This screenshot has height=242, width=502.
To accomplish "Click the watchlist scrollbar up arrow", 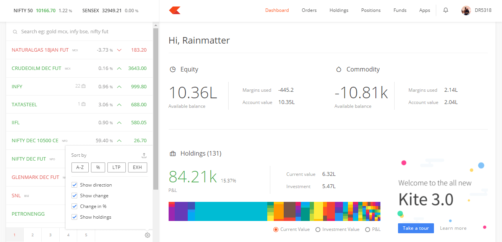I will pyautogui.click(x=156, y=25).
